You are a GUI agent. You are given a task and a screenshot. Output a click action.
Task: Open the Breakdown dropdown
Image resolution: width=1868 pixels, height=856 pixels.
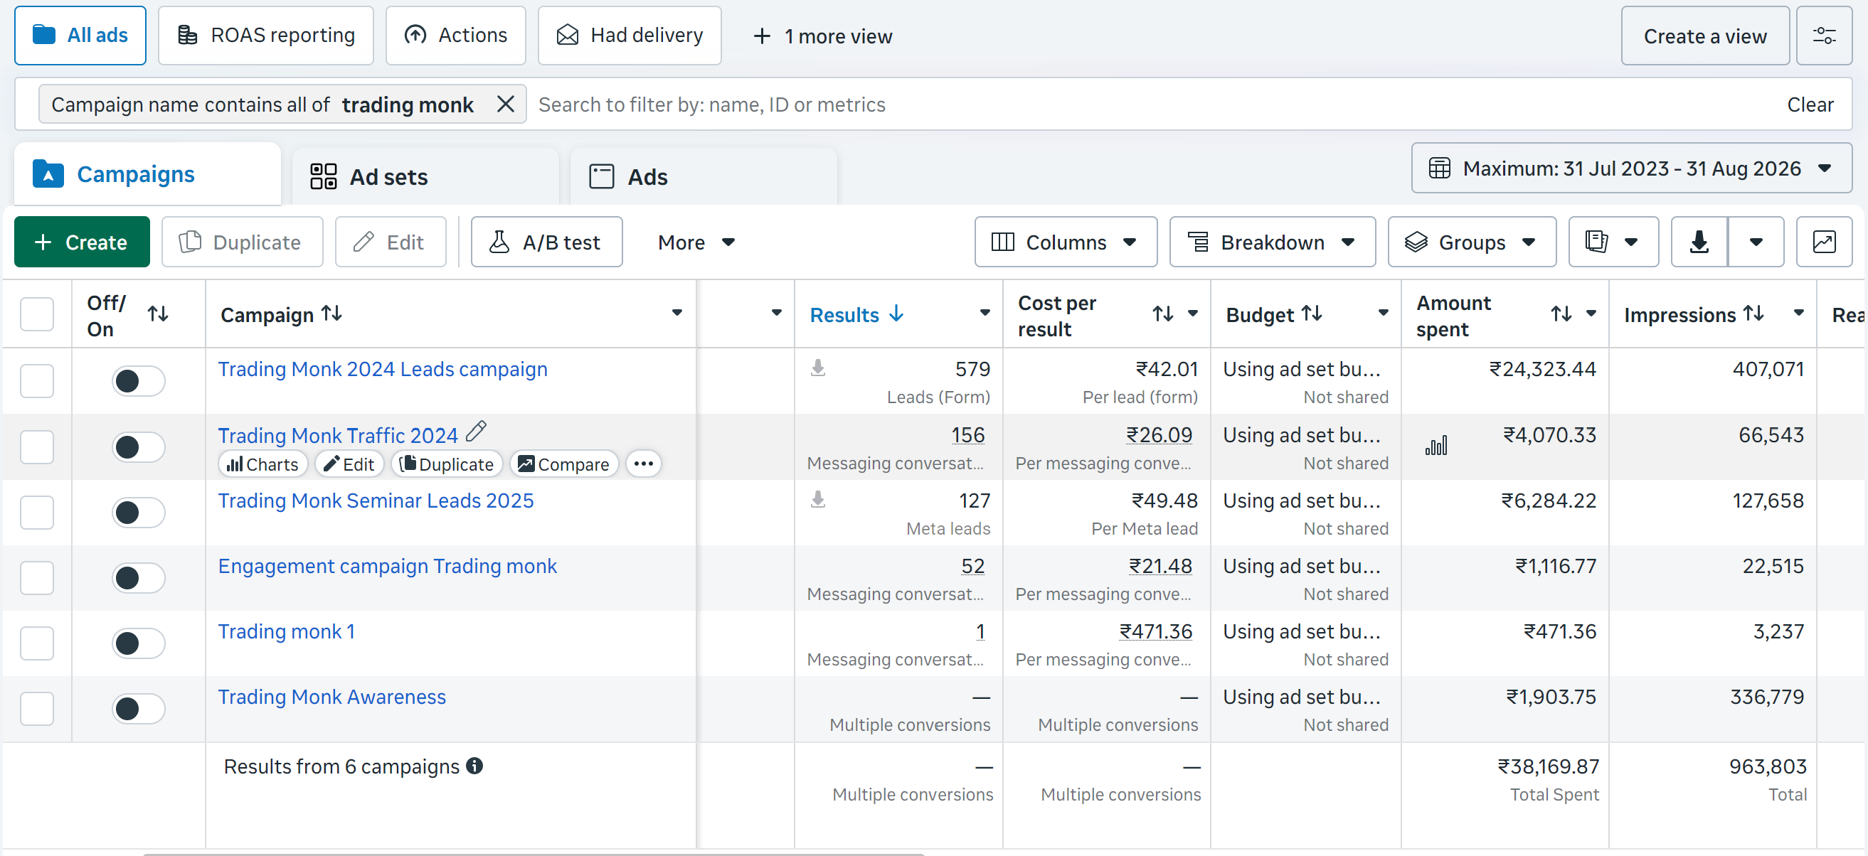click(x=1273, y=242)
